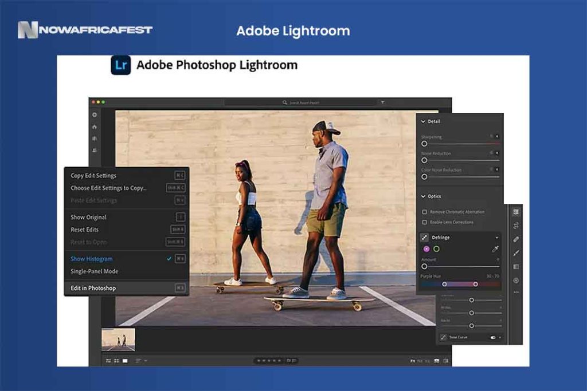The height and width of the screenshot is (391, 587).
Task: Select the purple fringe color circle
Action: click(x=426, y=249)
